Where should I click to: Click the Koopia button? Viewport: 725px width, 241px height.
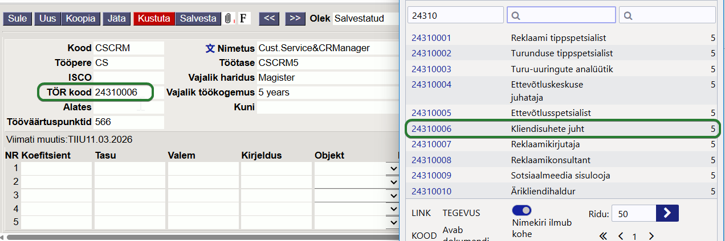(x=81, y=18)
